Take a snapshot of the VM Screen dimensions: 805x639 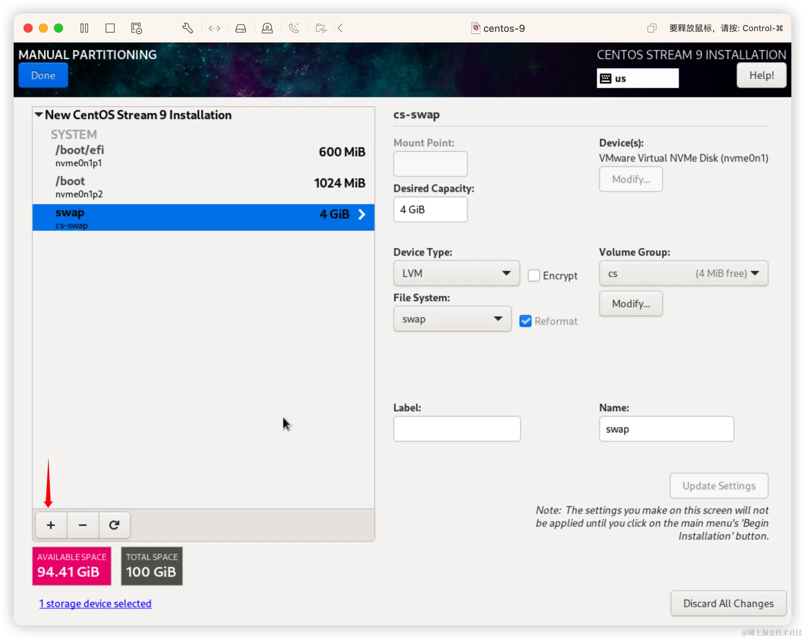(x=136, y=28)
